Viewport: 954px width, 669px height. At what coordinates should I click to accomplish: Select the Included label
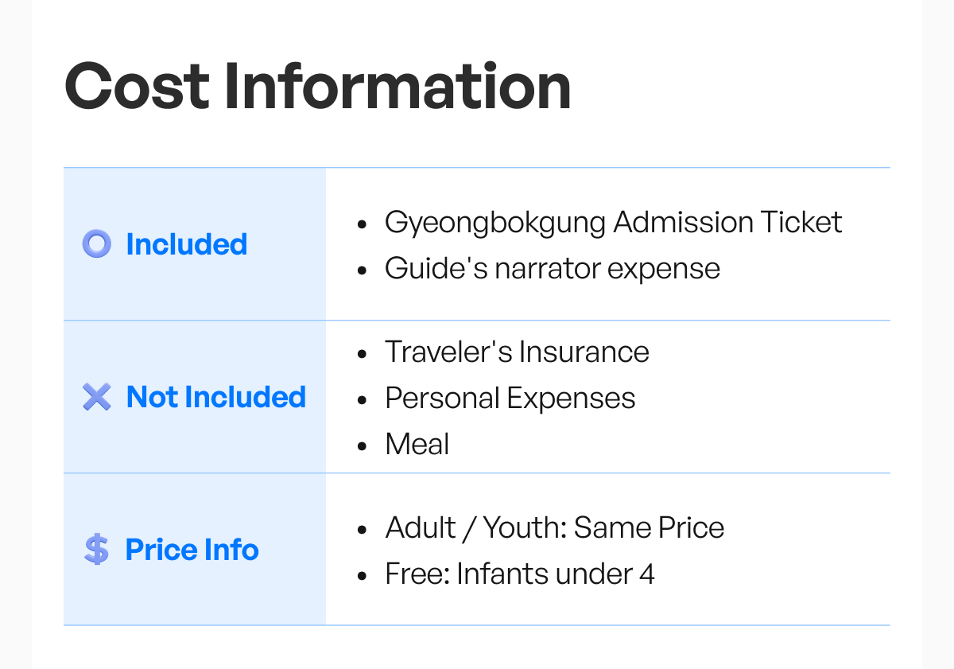pos(187,244)
